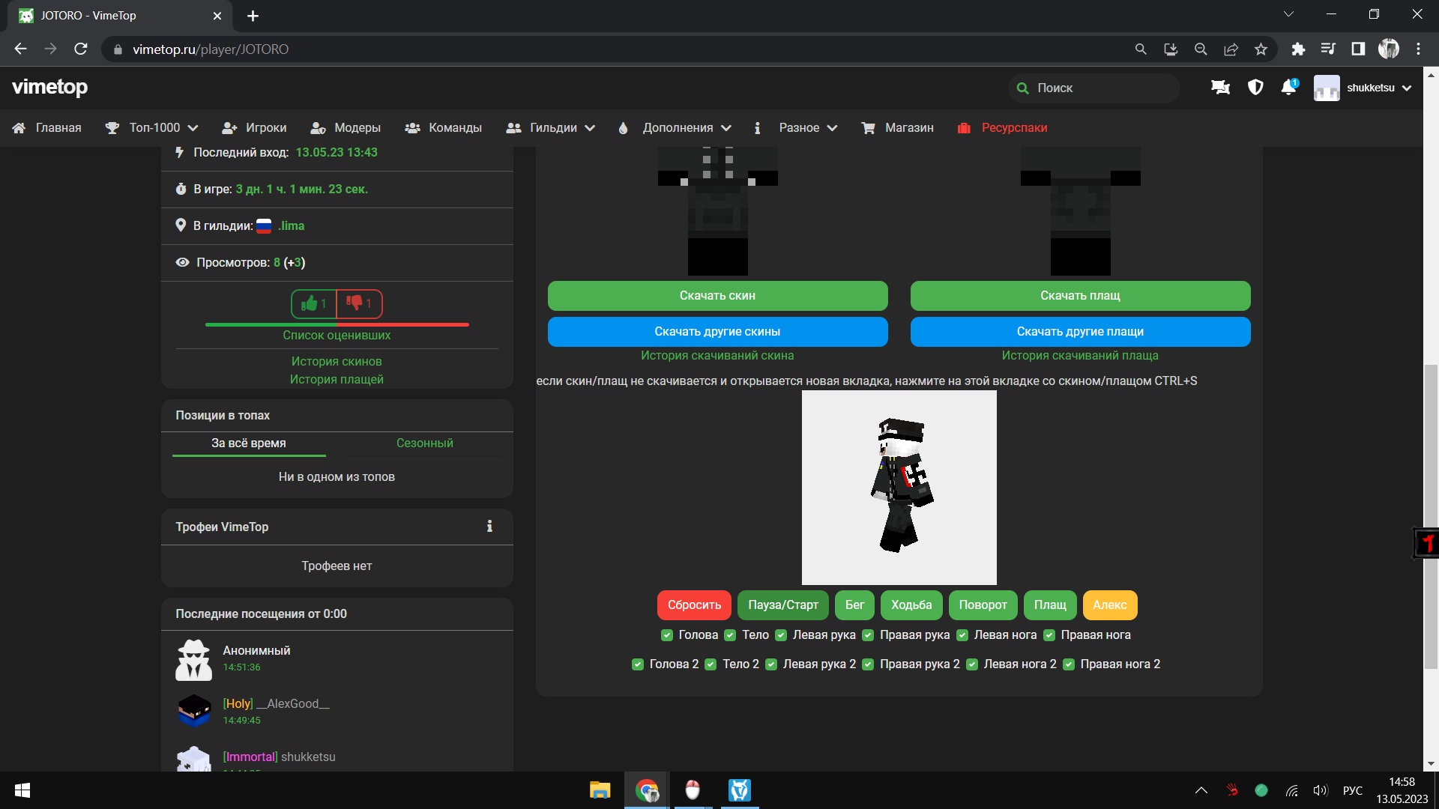This screenshot has height=809, width=1439.
Task: Switch to the Сезонный tab
Action: pos(424,443)
